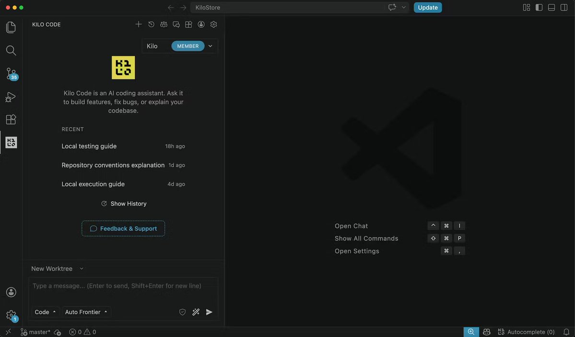575x337 pixels.
Task: Open the Kilo profile icon in panel header
Action: (201, 24)
